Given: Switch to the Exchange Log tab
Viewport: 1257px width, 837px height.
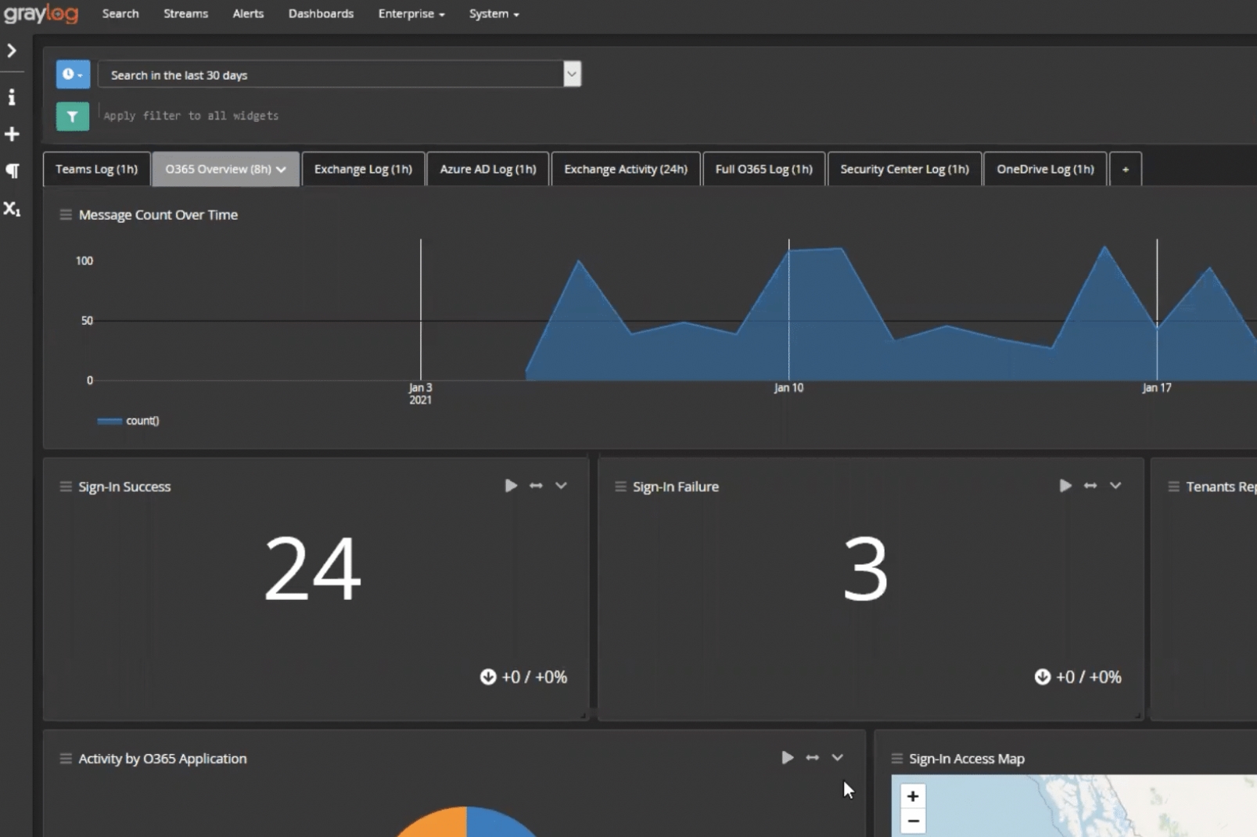Looking at the screenshot, I should point(363,169).
